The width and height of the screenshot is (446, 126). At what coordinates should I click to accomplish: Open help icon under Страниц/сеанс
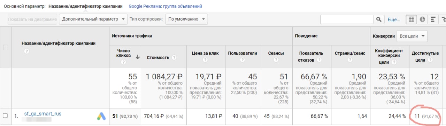tap(350, 60)
